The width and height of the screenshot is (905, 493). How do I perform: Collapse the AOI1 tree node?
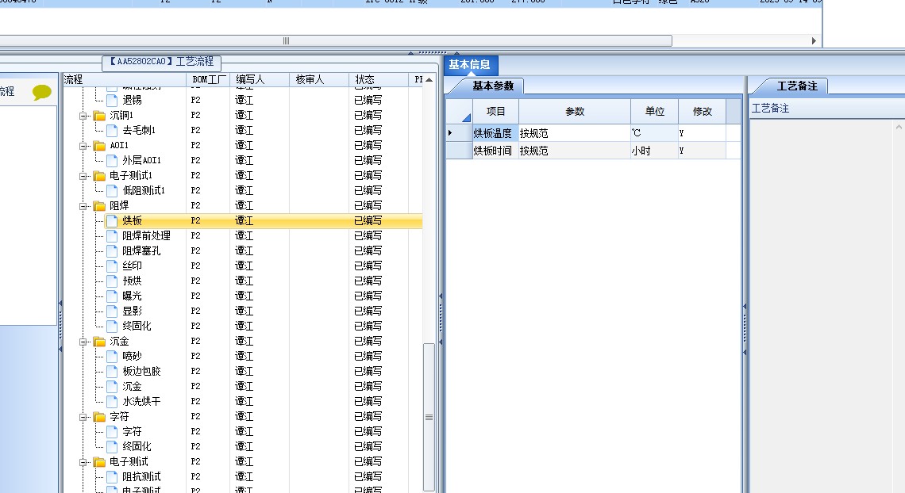pyautogui.click(x=83, y=146)
